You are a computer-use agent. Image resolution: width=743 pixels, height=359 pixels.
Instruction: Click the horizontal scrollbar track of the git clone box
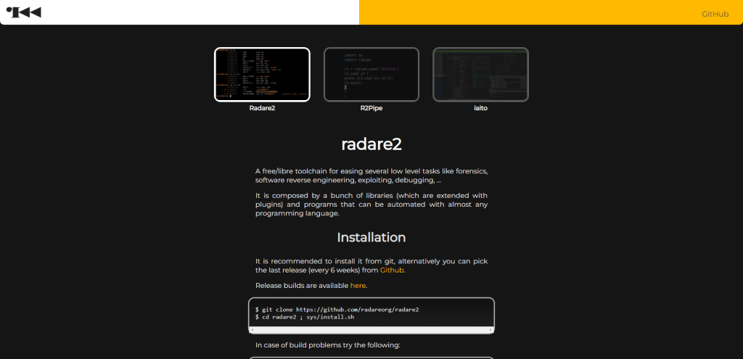(371, 330)
